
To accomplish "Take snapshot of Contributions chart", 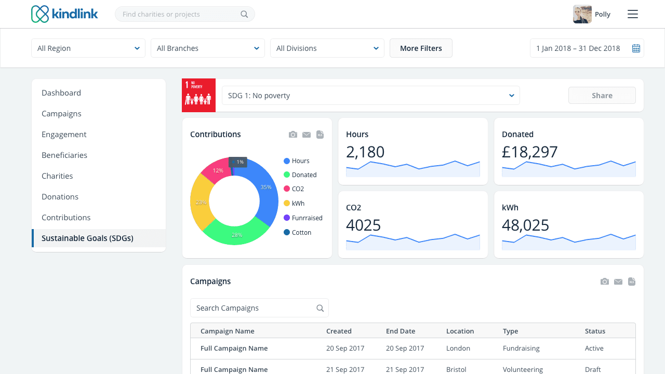I will coord(293,135).
